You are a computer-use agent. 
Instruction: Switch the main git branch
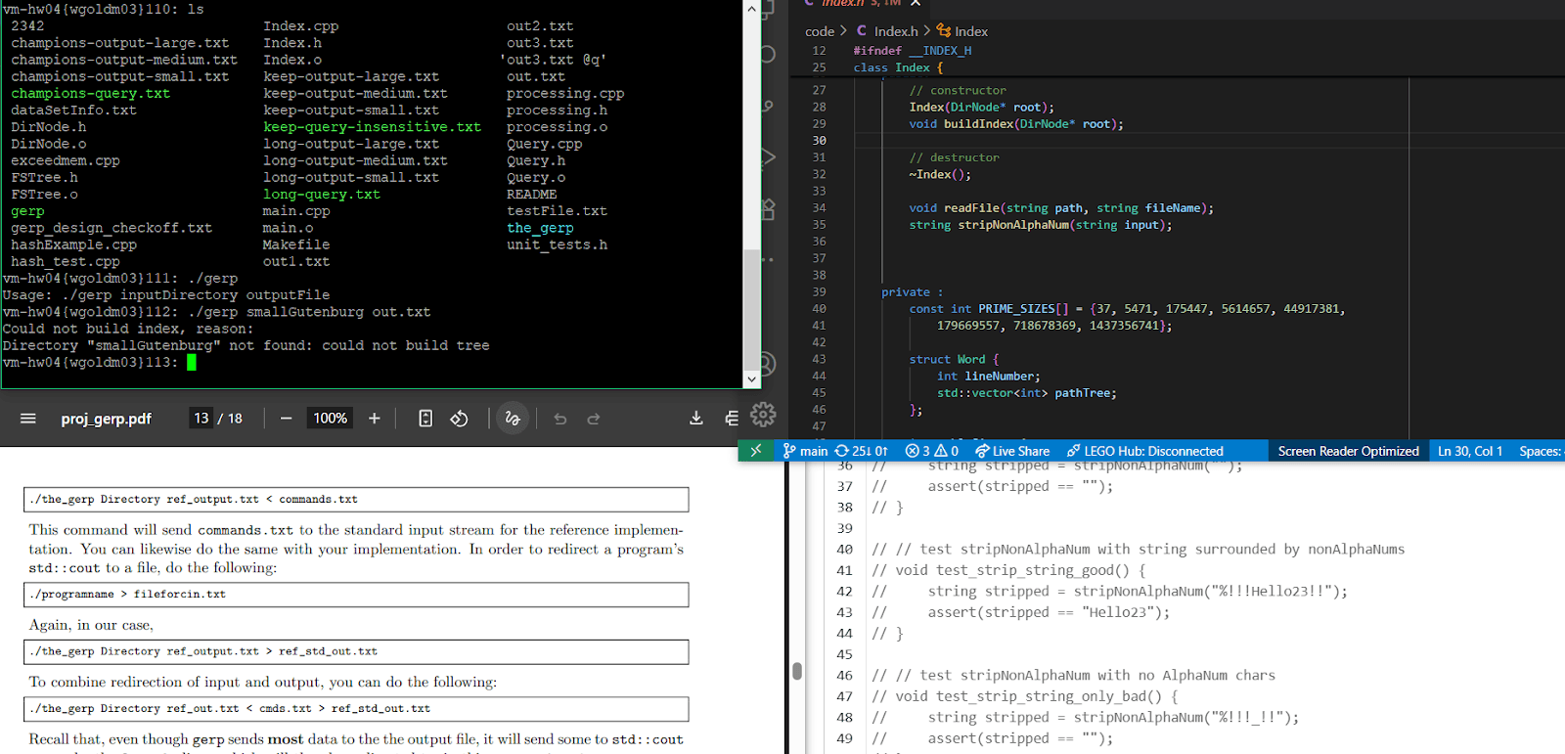pos(805,451)
